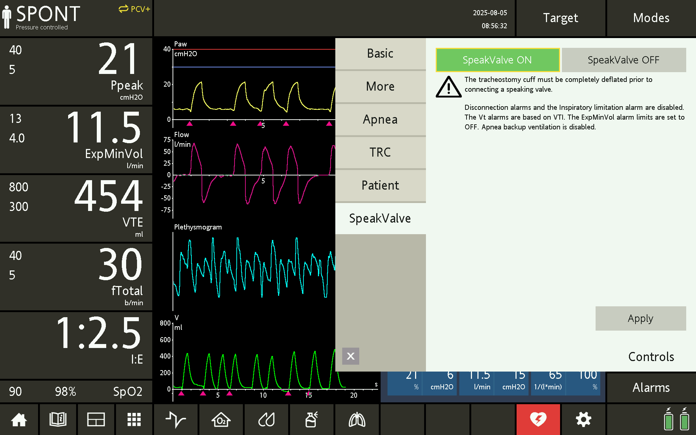696x435 pixels.
Task: Switch SpeakValve OFF
Action: coord(623,60)
